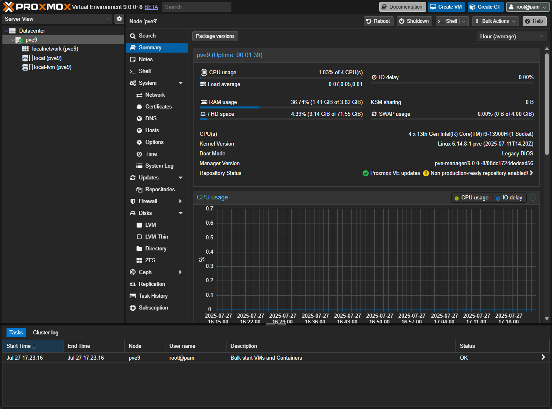This screenshot has height=409, width=552.
Task: Click the local-lvm (pve9) storage icon
Action: point(25,67)
